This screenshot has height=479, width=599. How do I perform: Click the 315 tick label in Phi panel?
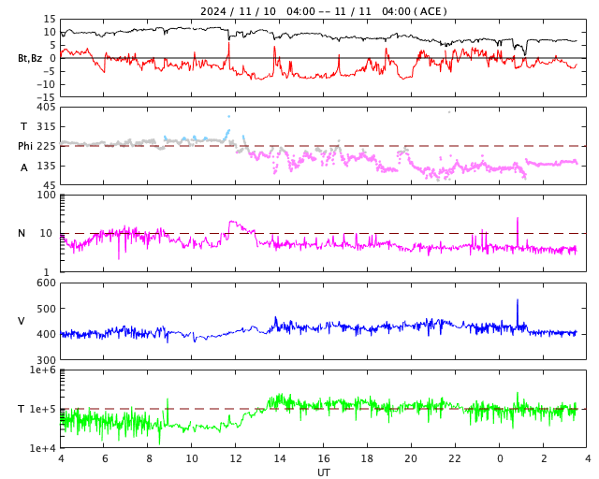(x=46, y=126)
